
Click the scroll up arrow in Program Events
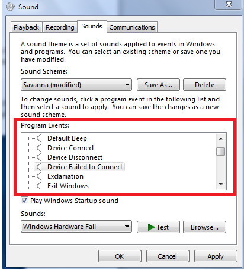coord(221,139)
